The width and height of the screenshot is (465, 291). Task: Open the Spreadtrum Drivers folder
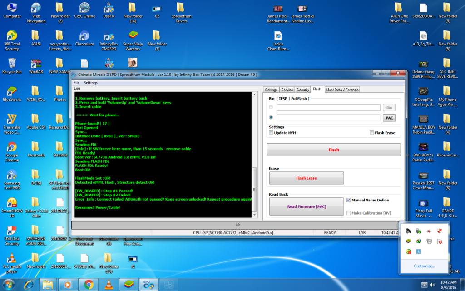tap(181, 13)
